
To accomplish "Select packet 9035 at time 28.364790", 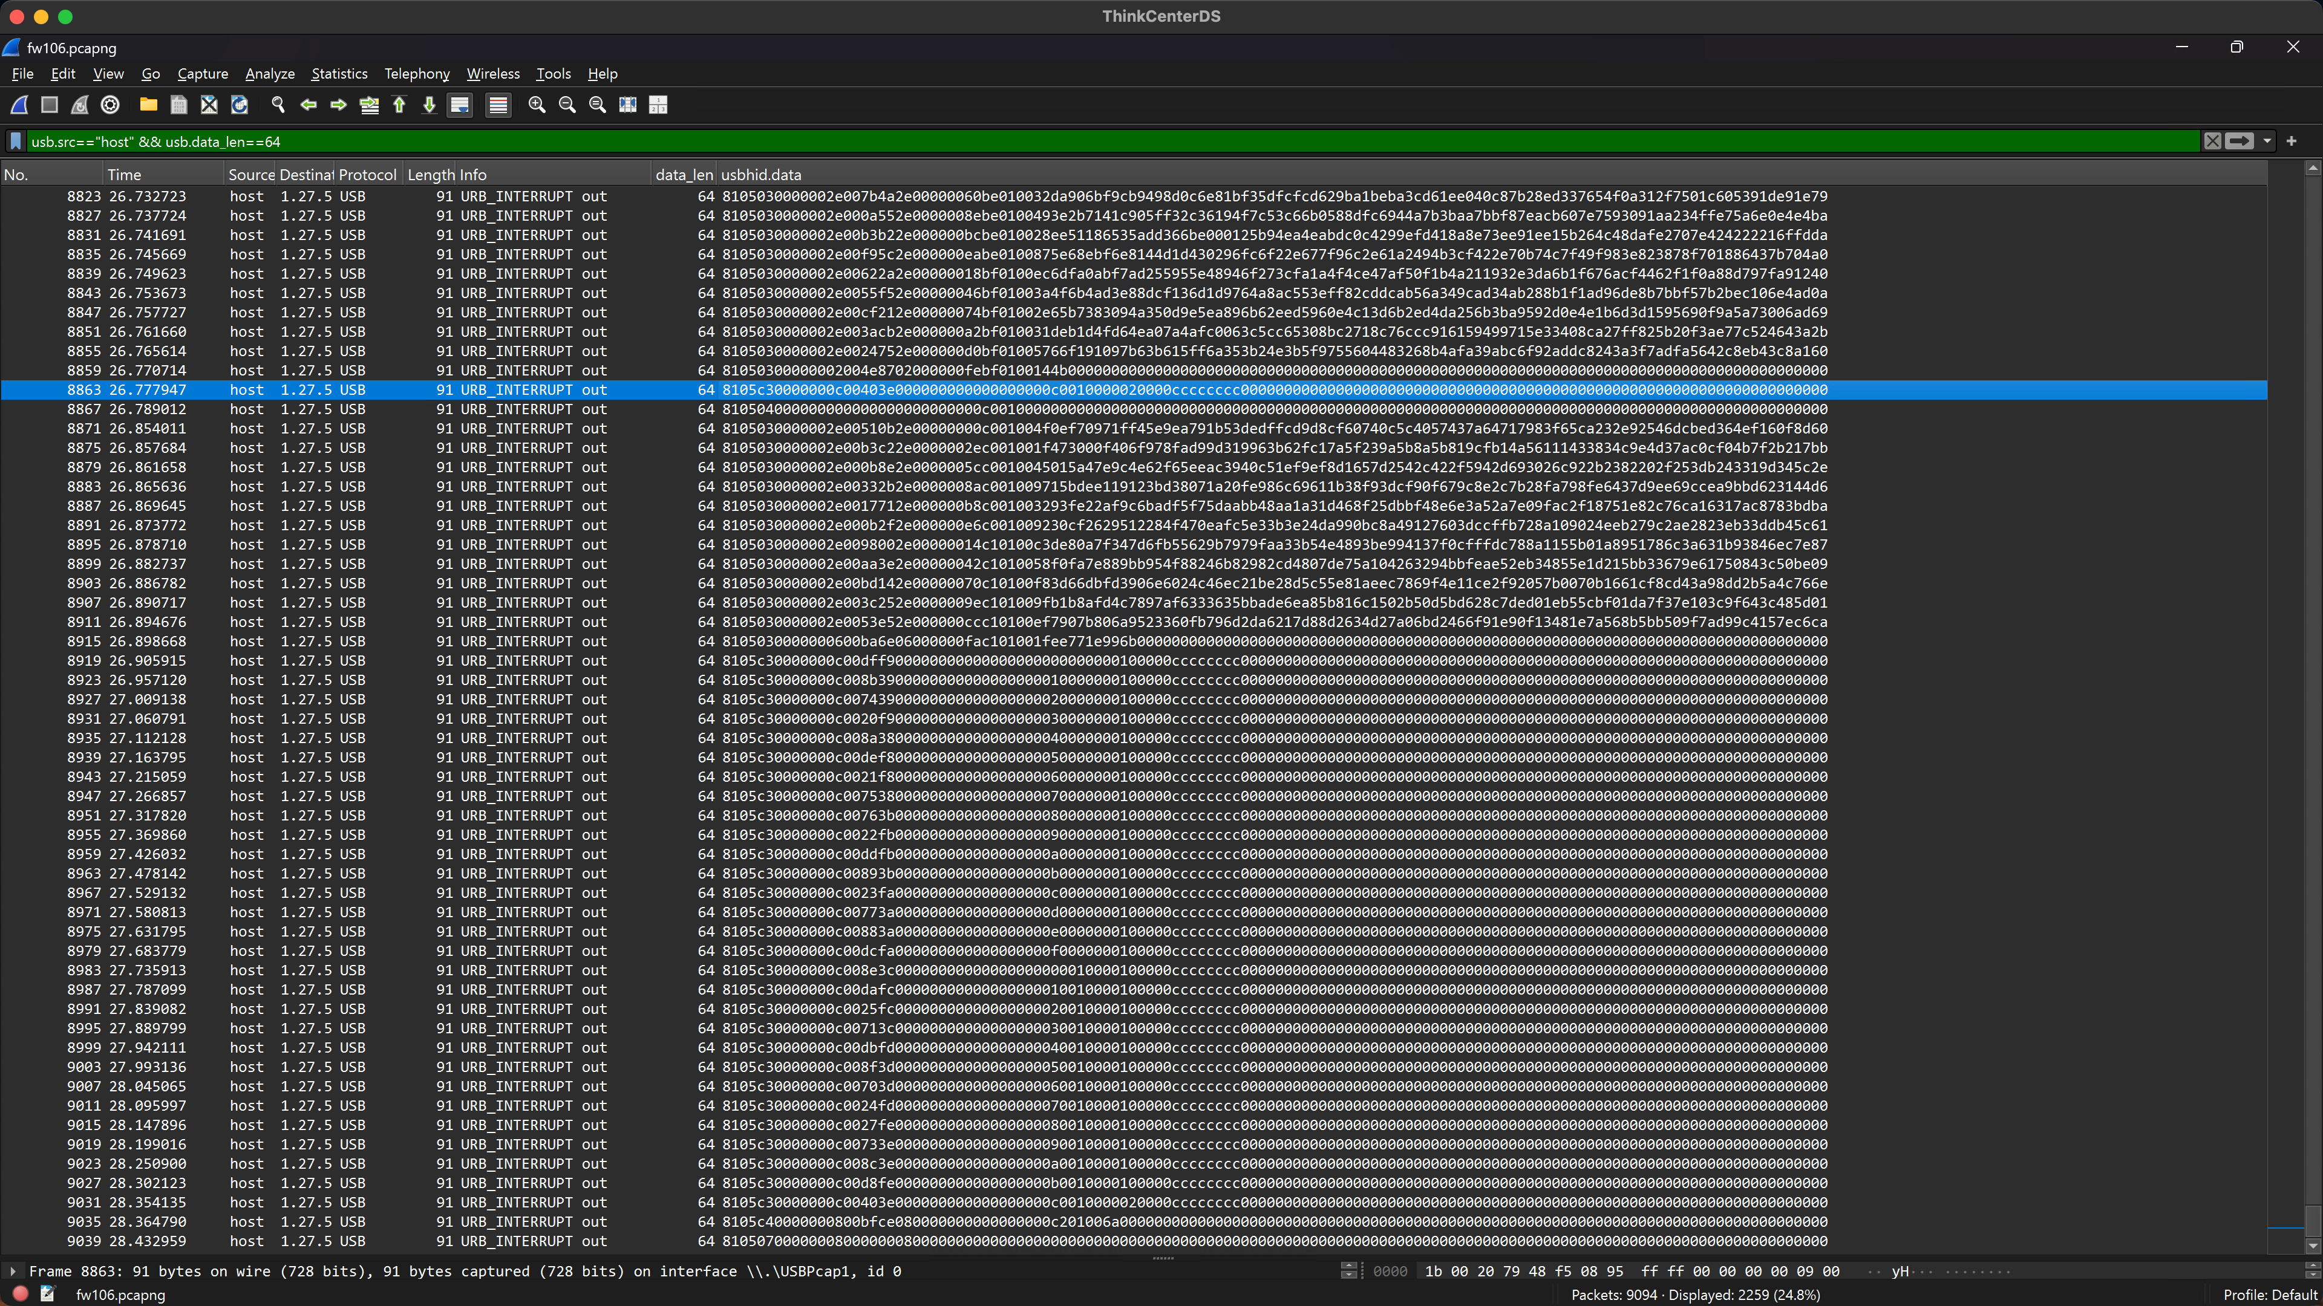I will pos(1134,1222).
